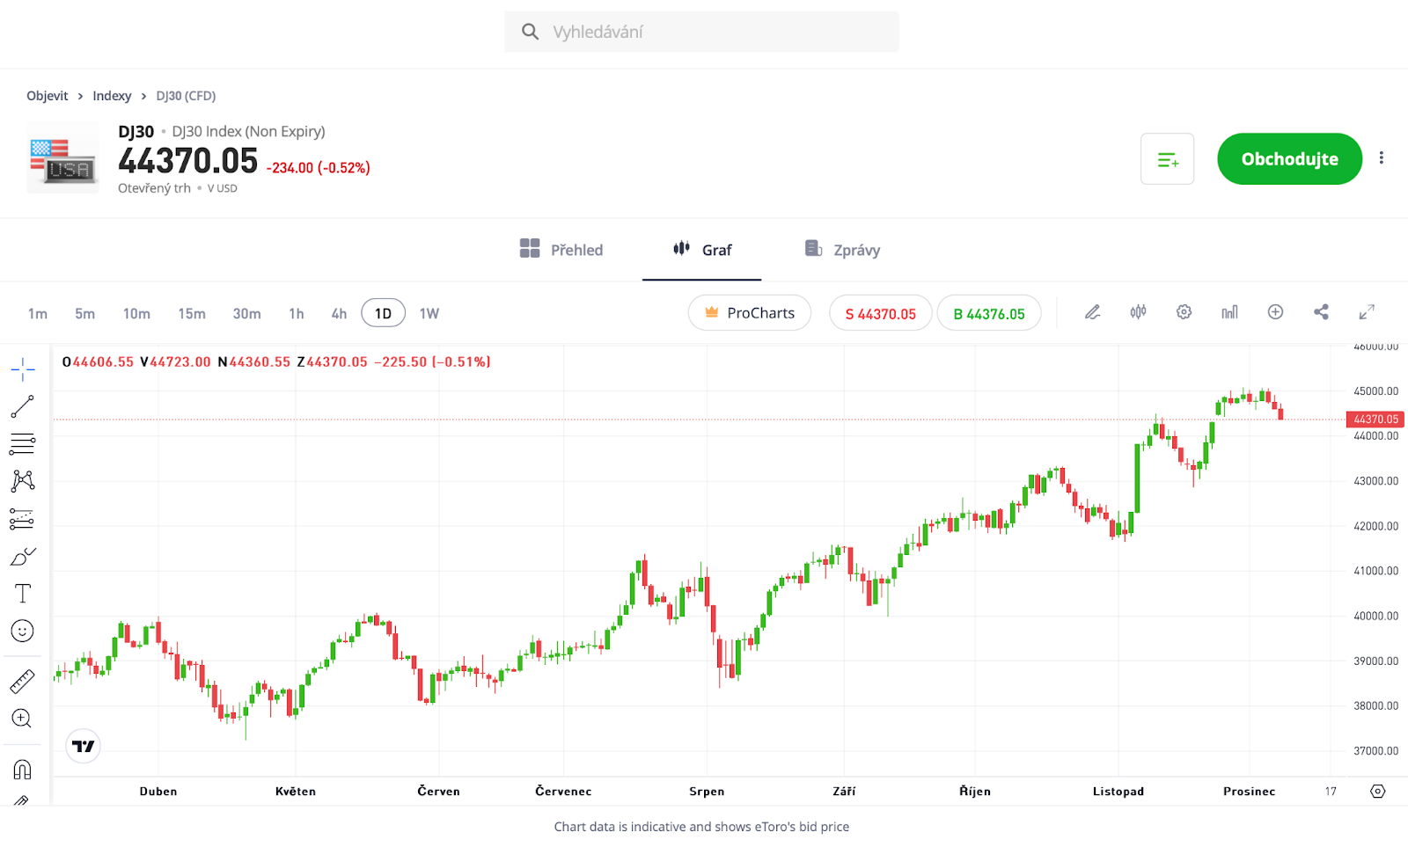This screenshot has height=847, width=1408.
Task: Click the Srpen label on time axis
Action: pos(707,792)
